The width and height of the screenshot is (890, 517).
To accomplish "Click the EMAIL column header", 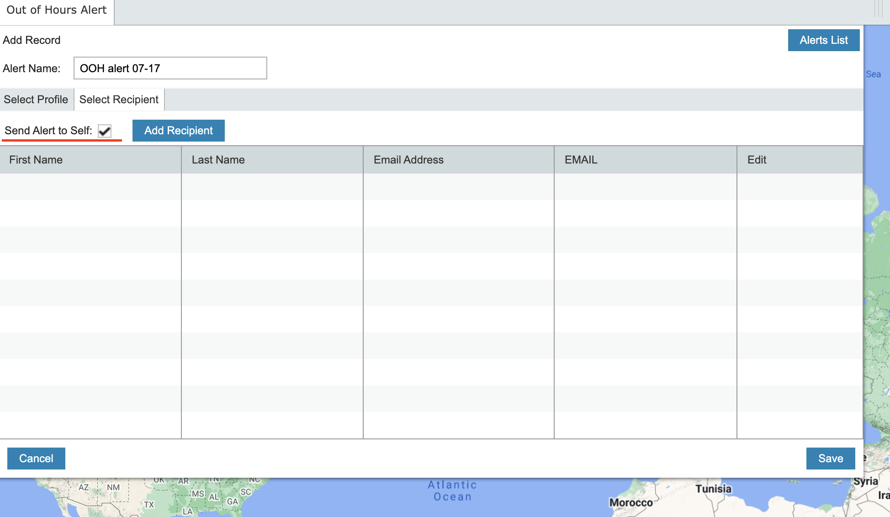I will (x=581, y=160).
